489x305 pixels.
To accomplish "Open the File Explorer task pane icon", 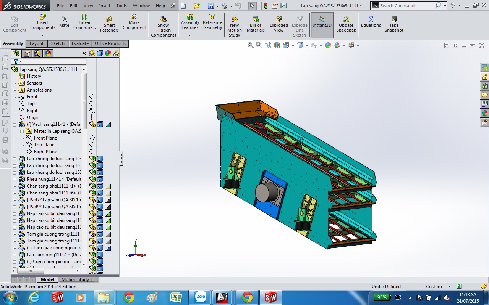I will [x=485, y=95].
